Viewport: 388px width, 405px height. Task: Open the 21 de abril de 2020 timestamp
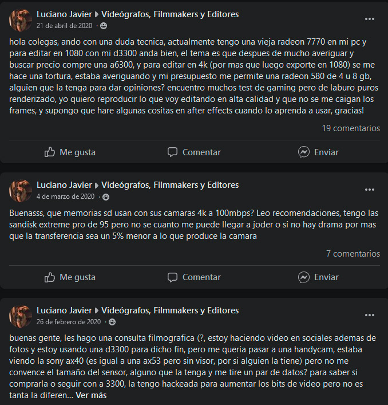(65, 26)
